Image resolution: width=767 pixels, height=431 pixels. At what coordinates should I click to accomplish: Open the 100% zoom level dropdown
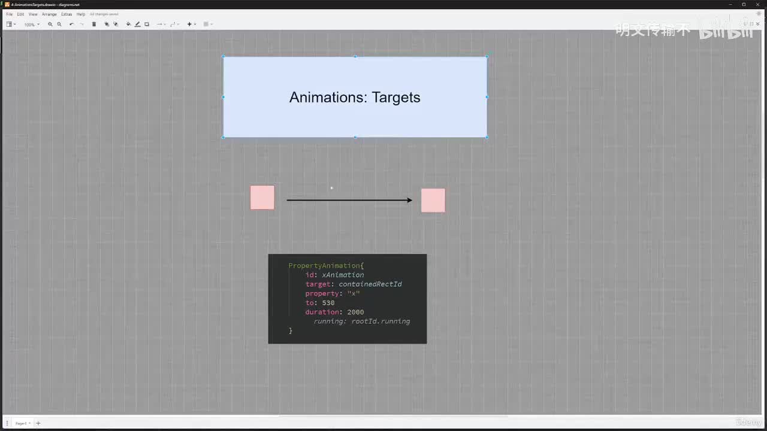32,25
